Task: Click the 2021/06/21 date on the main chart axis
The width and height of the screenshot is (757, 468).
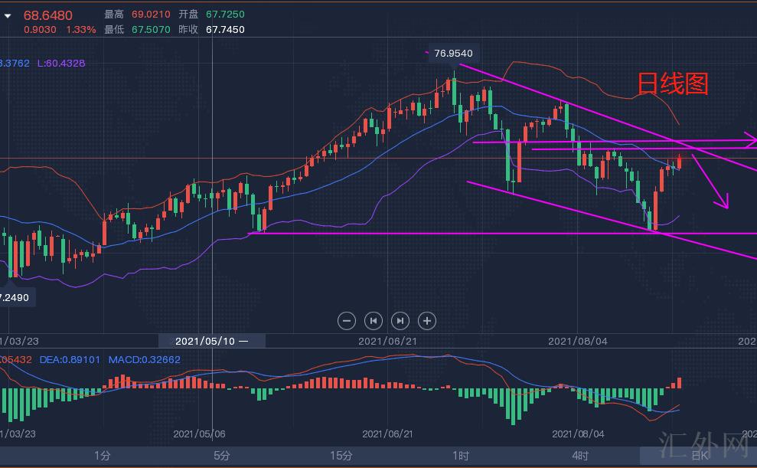Action: click(x=387, y=341)
